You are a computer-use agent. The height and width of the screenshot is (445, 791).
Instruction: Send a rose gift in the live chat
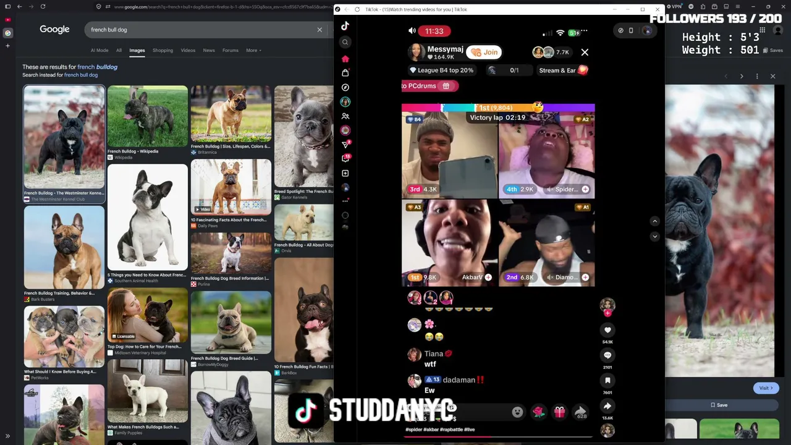(539, 412)
